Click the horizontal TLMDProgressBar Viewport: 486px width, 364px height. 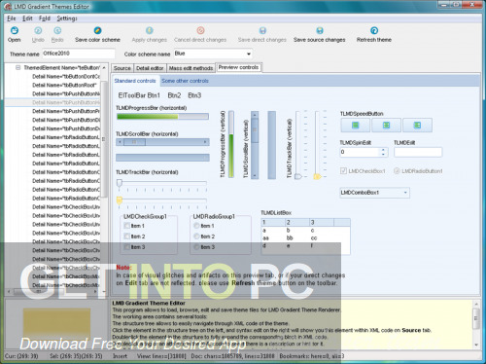(x=162, y=117)
